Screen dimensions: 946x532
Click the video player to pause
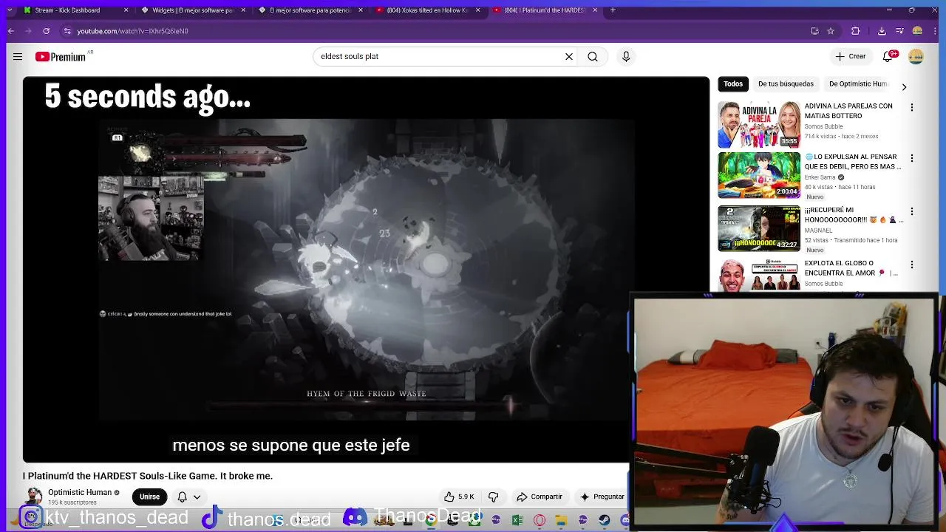coord(366,270)
